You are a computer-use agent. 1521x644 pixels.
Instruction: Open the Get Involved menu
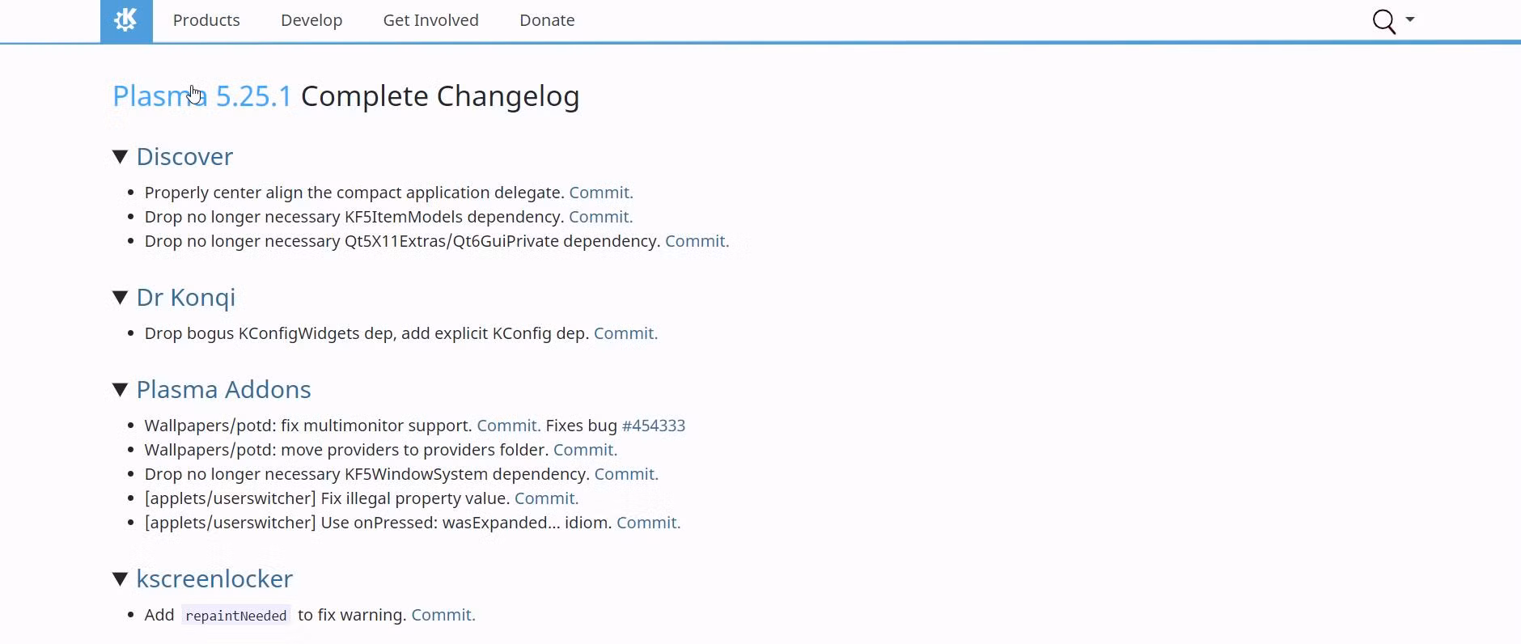[x=430, y=20]
